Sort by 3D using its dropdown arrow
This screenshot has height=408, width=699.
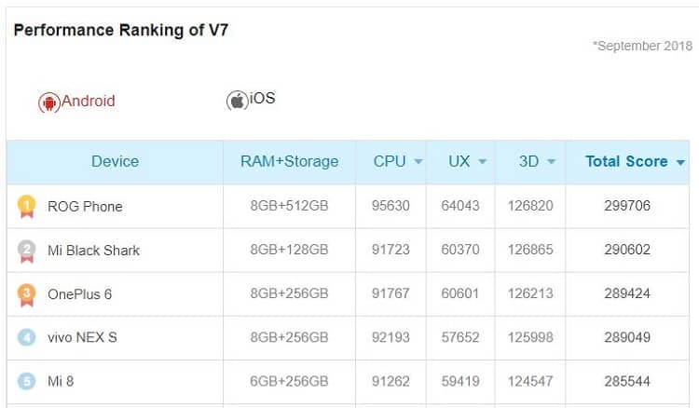point(552,161)
